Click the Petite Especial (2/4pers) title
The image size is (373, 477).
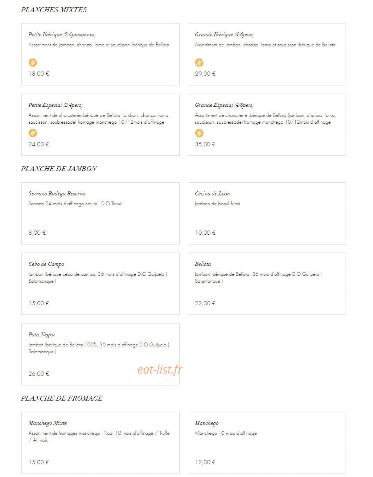[x=55, y=105]
